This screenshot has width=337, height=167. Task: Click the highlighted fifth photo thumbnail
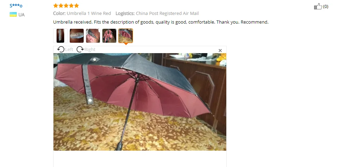126,36
